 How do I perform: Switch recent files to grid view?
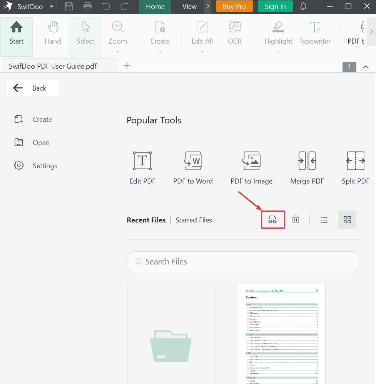coord(347,220)
